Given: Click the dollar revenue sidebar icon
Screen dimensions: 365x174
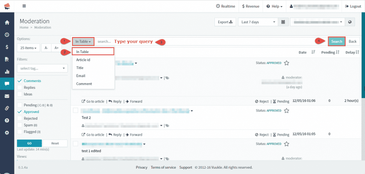Looking at the screenshot, I should (7, 47).
